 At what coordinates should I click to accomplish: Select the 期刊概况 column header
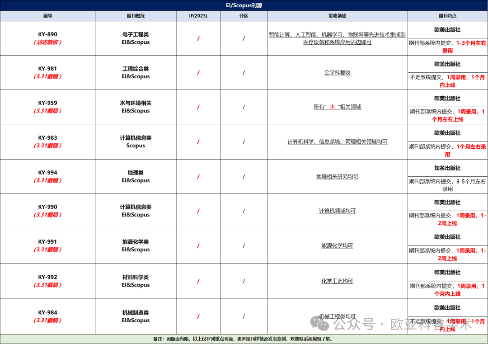pos(136,16)
